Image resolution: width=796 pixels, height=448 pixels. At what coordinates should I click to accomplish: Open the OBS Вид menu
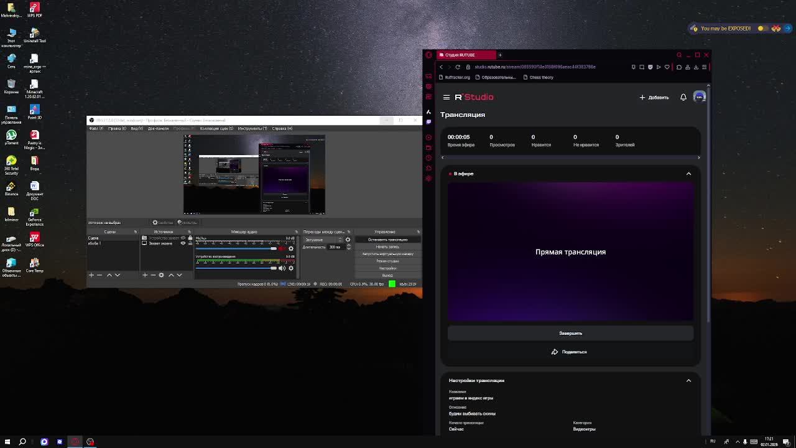point(137,129)
